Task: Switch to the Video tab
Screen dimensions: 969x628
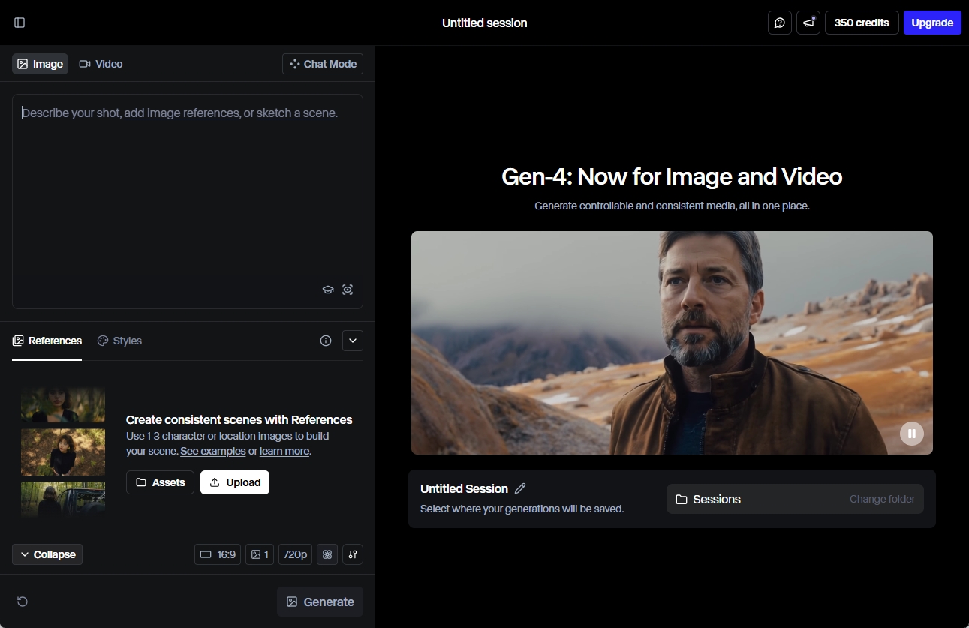Action: [x=101, y=64]
